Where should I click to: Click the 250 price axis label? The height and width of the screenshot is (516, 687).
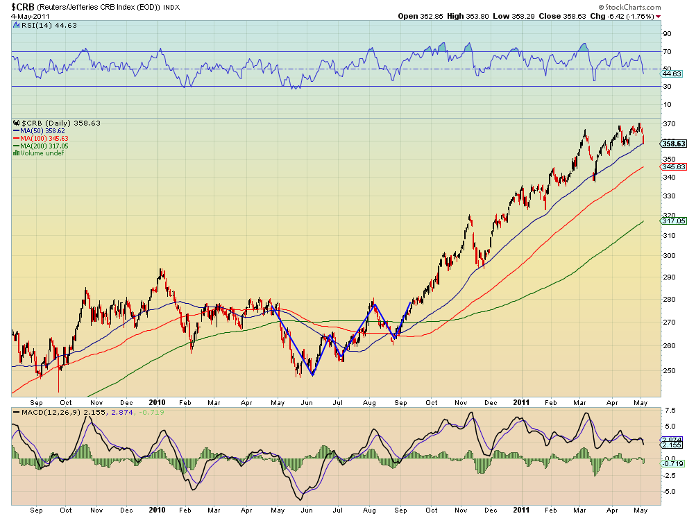(669, 370)
